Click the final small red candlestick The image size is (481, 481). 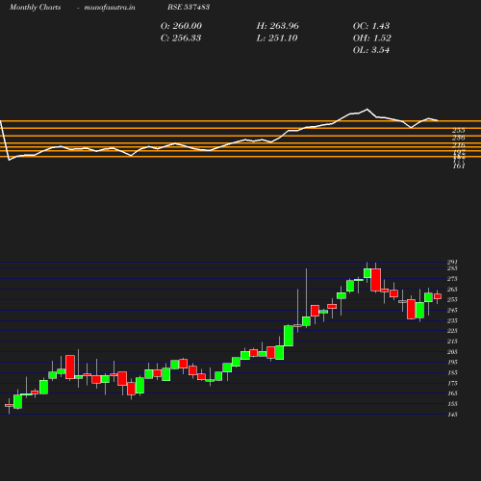[x=438, y=296]
